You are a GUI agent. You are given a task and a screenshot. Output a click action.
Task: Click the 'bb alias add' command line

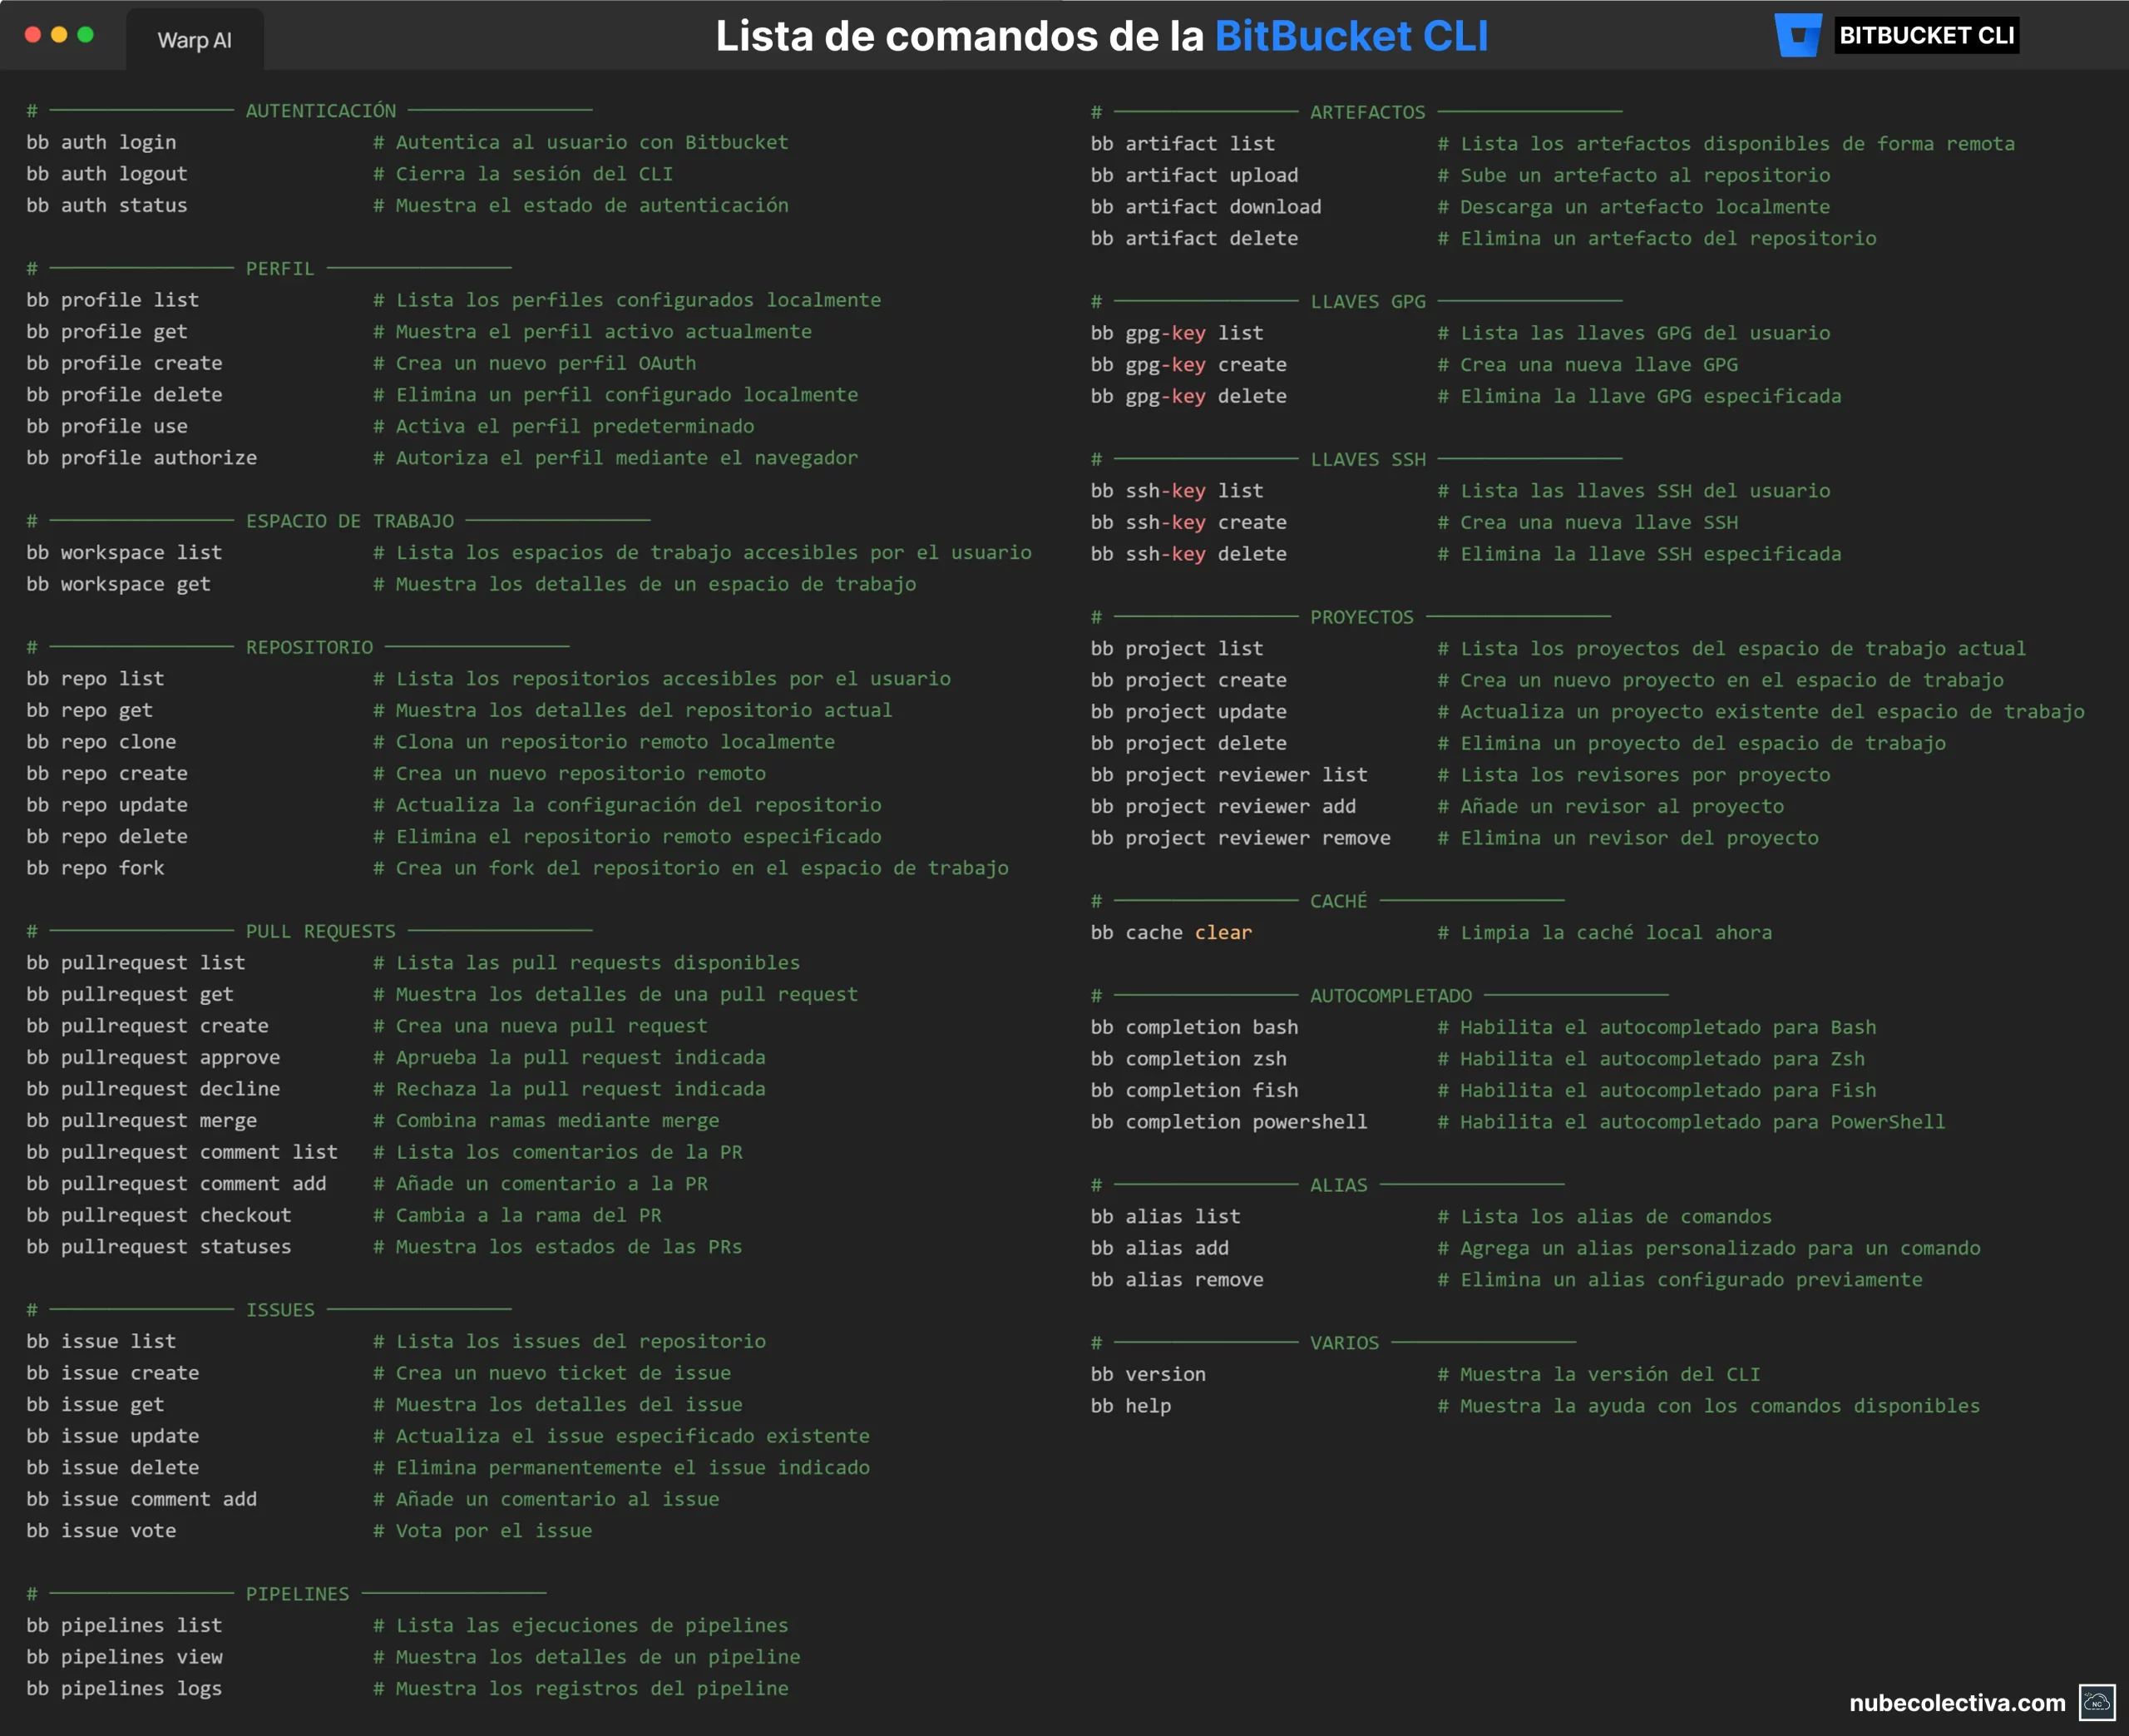click(1159, 1248)
